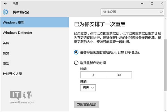
Task: Open Windows Defender section
Action: click(x=35, y=33)
